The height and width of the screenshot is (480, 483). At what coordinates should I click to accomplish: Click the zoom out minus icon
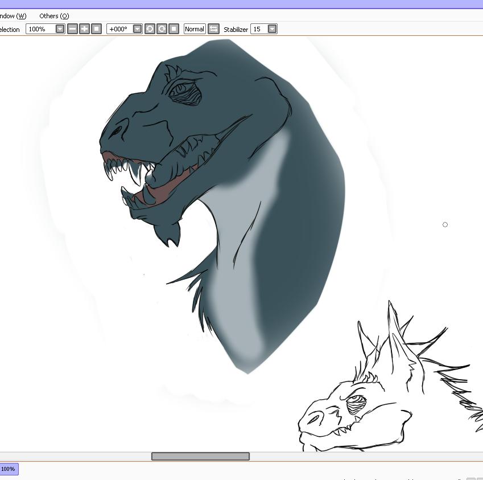72,29
